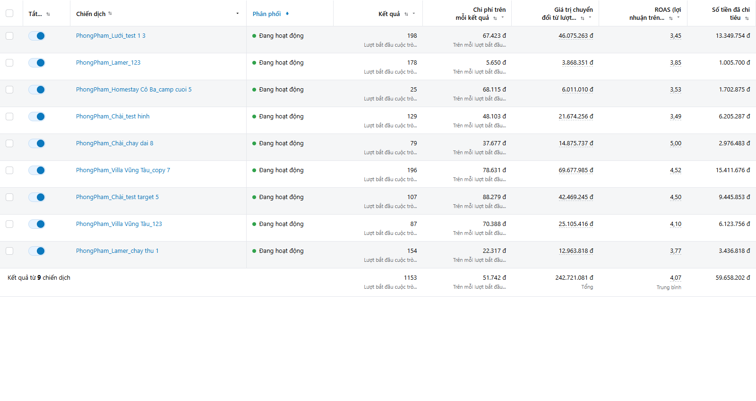
Task: Disable the PhongPham_Homestay Cô Ba_camp cuoi 5 switch
Action: tap(36, 90)
